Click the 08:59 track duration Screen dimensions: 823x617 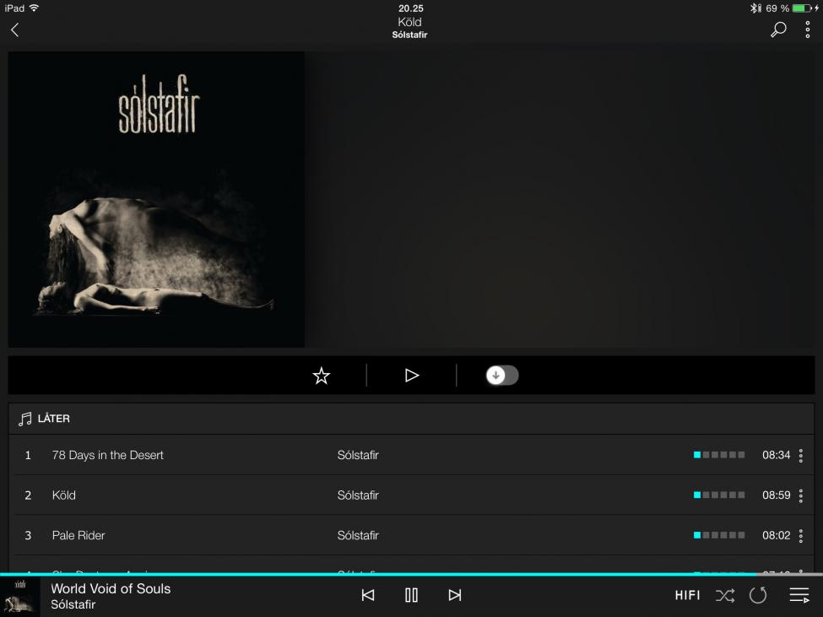(777, 495)
